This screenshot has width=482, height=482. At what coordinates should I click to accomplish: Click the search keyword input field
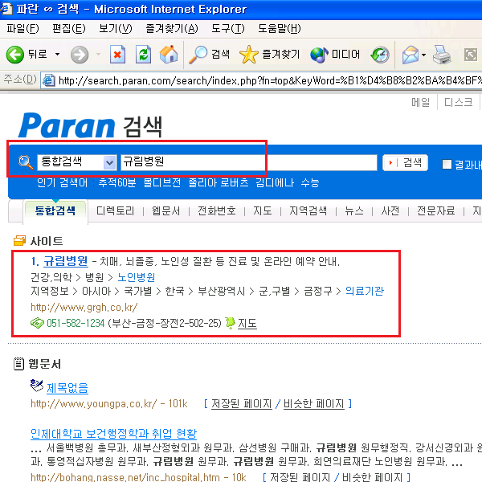coord(247,162)
